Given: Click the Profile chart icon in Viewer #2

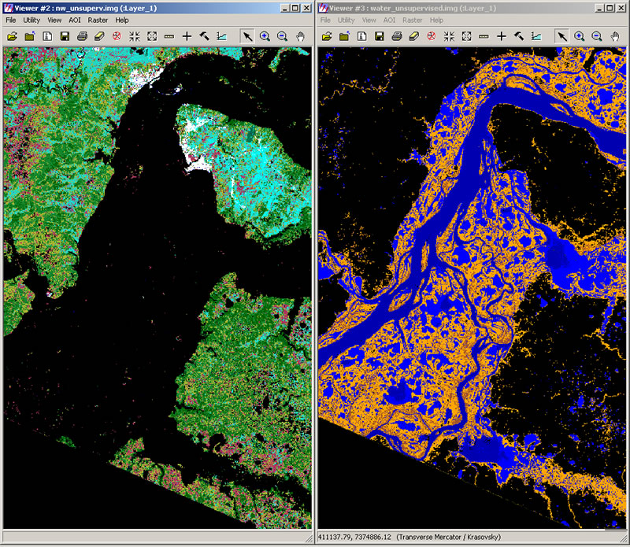Looking at the screenshot, I should click(221, 36).
